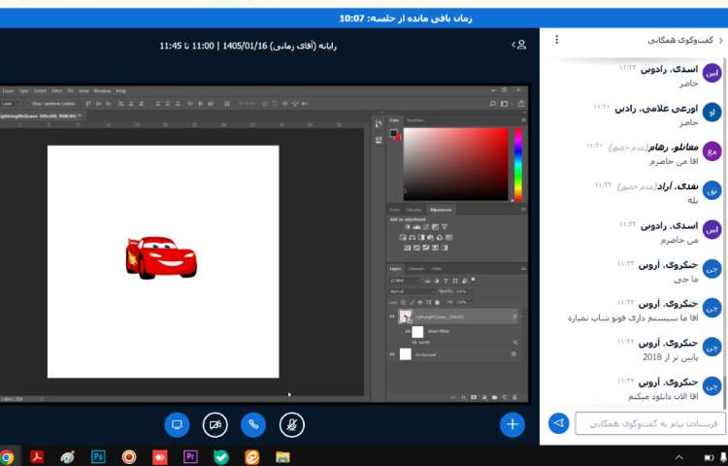Toggle the layer filter on/off switch

pos(473,280)
